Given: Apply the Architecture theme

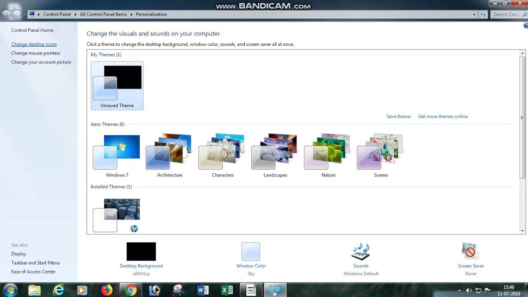Looking at the screenshot, I should pos(170,155).
